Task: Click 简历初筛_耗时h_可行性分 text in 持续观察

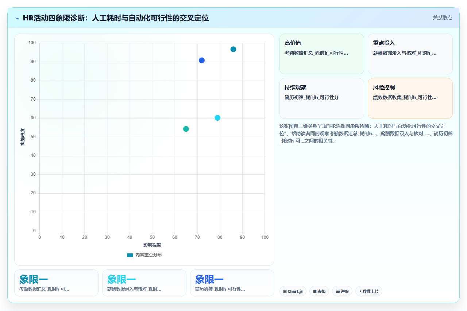Action: (312, 97)
